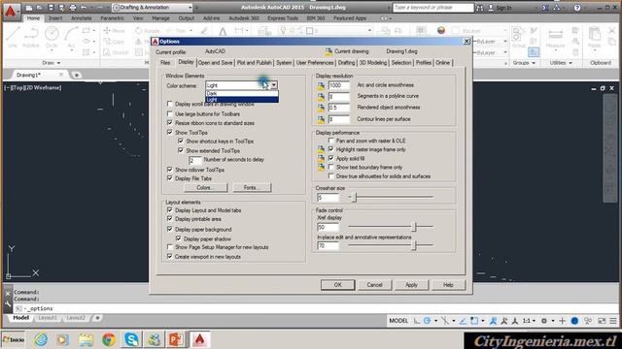Open the Files tab in Options

[165, 63]
